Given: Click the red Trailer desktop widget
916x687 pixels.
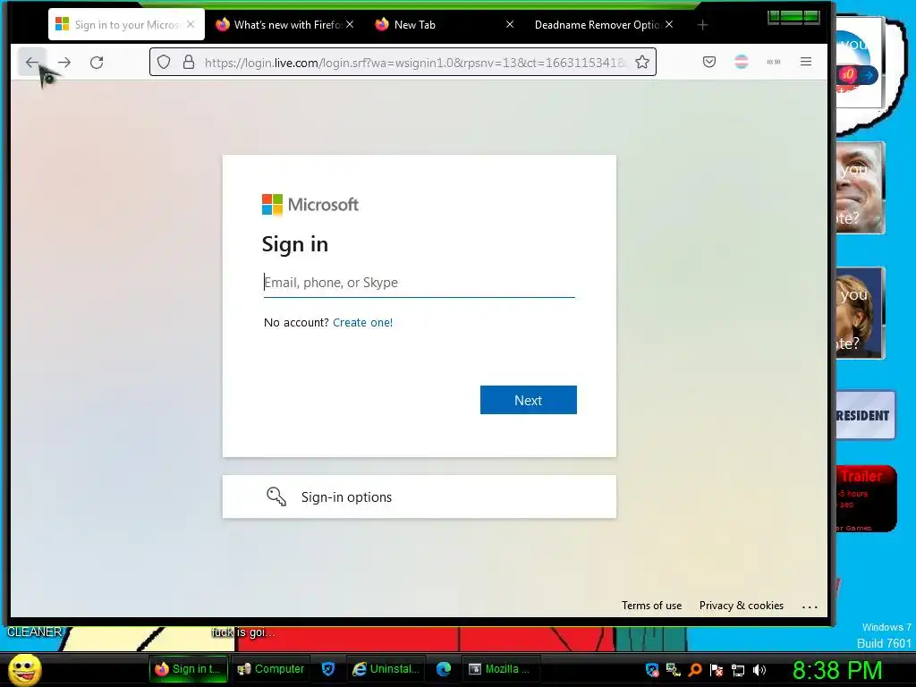Looking at the screenshot, I should (x=866, y=499).
